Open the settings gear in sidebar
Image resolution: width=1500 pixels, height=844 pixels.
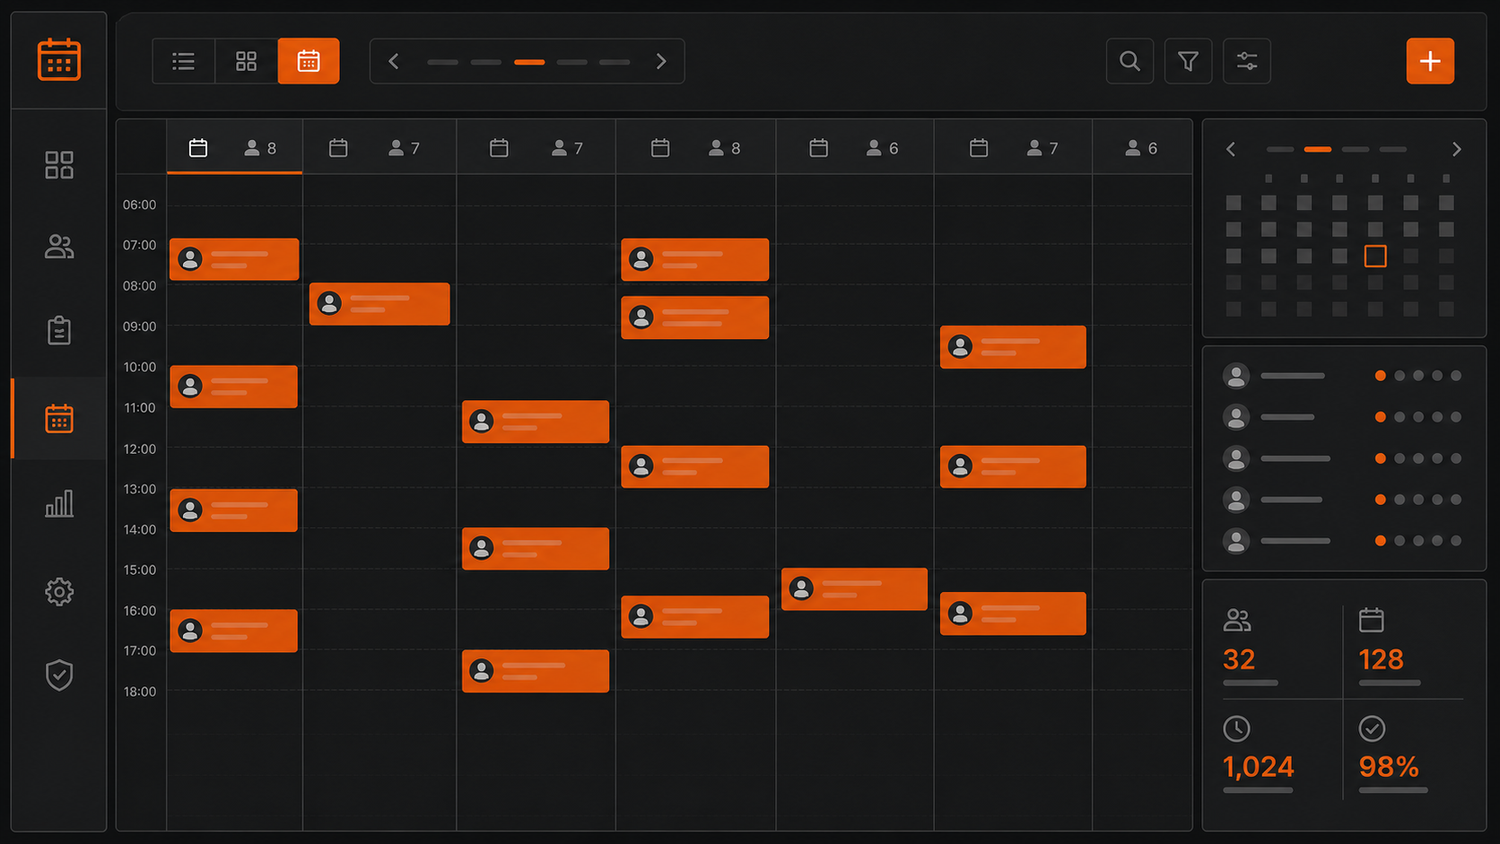click(59, 591)
